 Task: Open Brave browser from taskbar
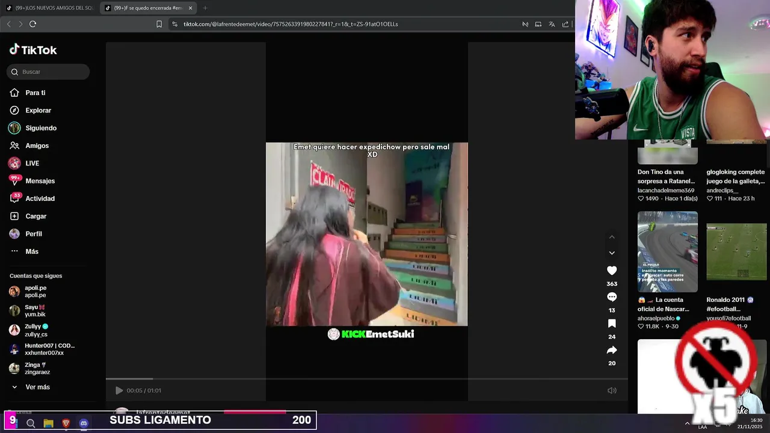[x=66, y=423]
